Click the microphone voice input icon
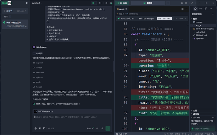Screen dimensions: 217x135 102,128
